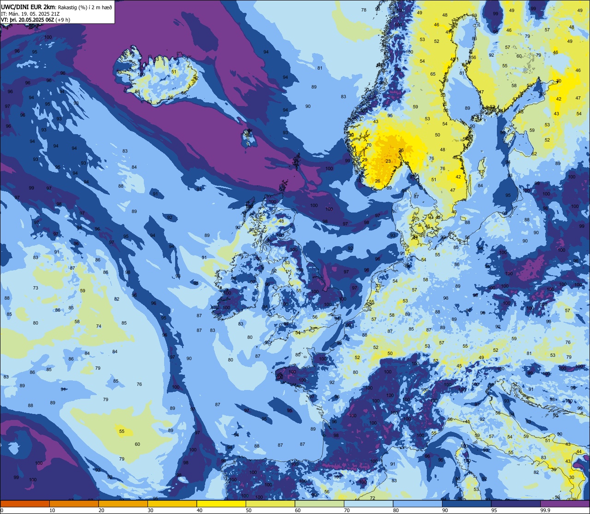590x514 pixels.
Task: Click the pale blue 70–80 legend swatch
Action: [x=368, y=504]
